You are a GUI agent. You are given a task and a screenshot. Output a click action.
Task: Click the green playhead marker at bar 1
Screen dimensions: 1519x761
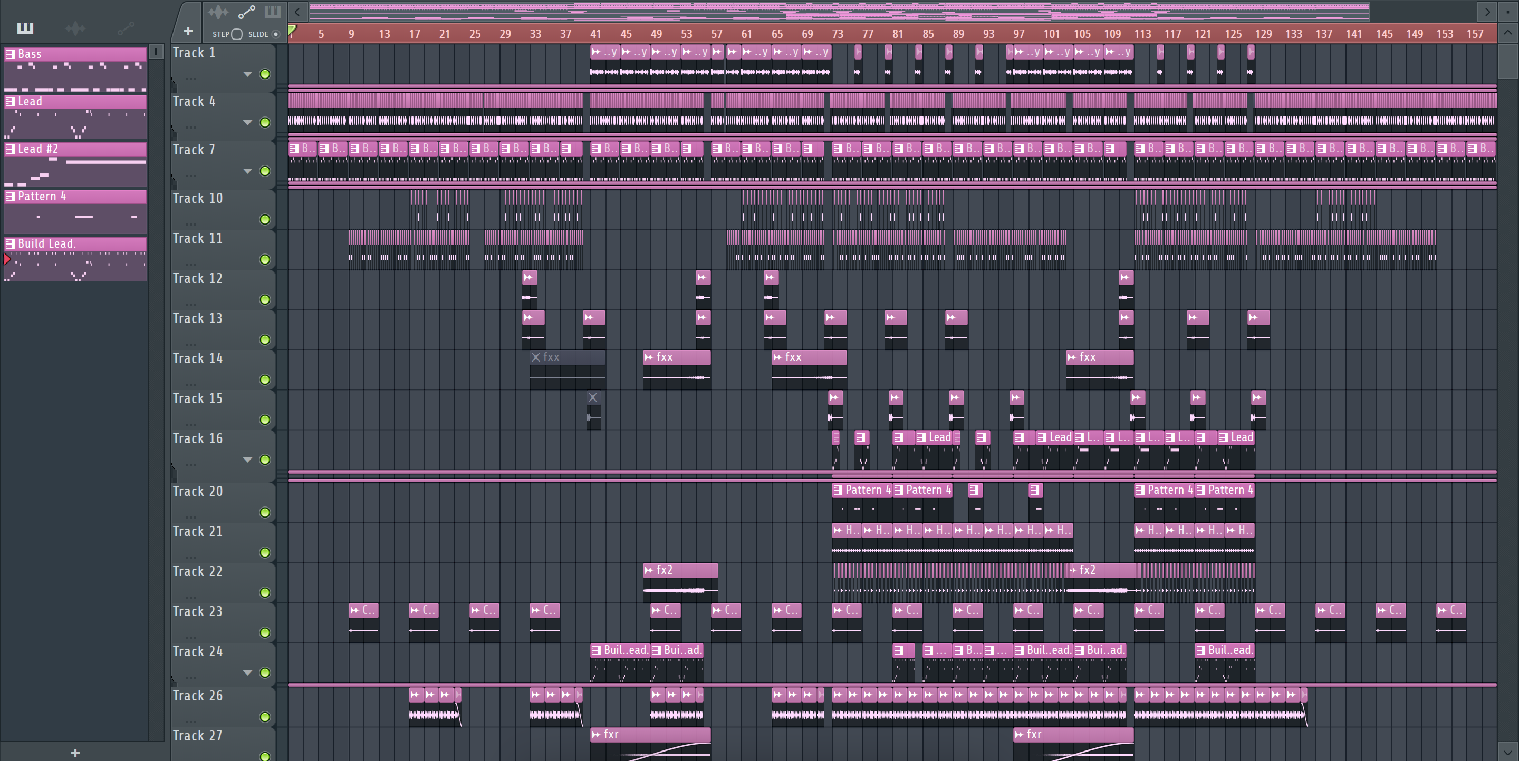[292, 30]
